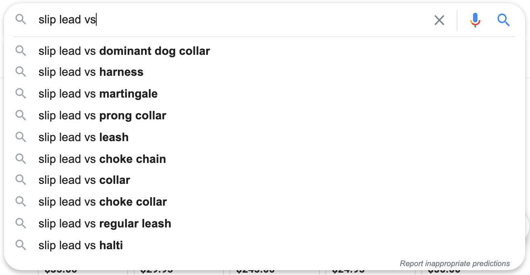Screen dimensions: 530x275
Task: Select 'slip lead vs dominant dog collar'
Action: click(x=265, y=51)
